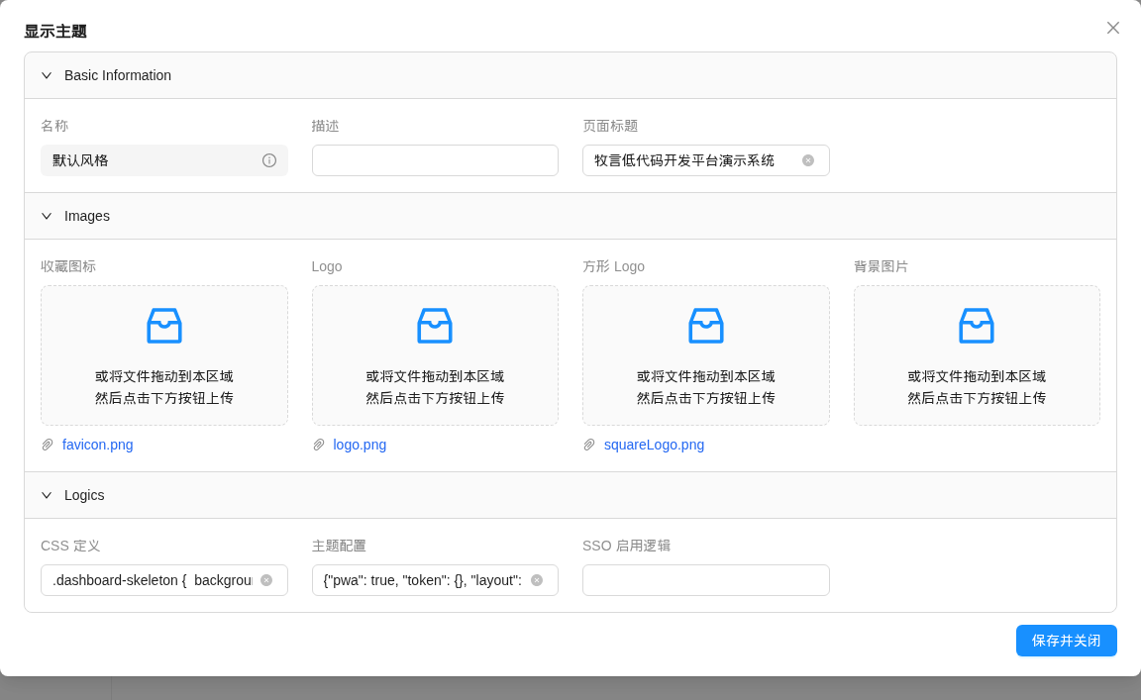Viewport: 1141px width, 700px height.
Task: Focus the SSO 启用逻辑 input field
Action: point(706,580)
